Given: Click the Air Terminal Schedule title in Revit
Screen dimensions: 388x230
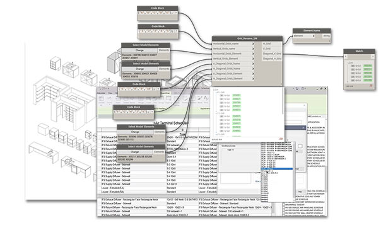Looking at the screenshot, I should point(171,123).
